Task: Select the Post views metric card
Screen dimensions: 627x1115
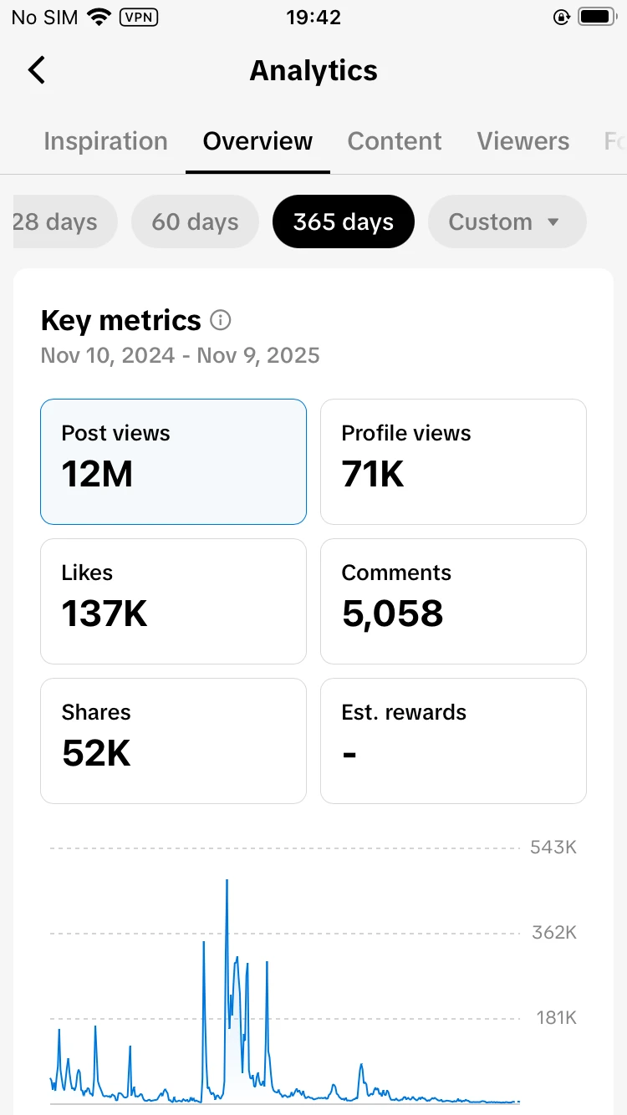Action: click(173, 461)
